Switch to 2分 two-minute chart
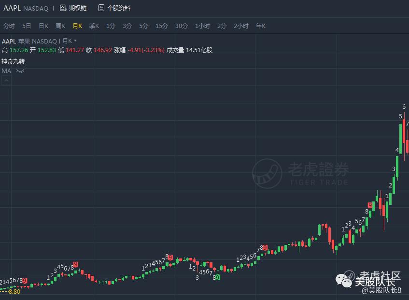The height and width of the screenshot is (300, 409). [x=222, y=26]
